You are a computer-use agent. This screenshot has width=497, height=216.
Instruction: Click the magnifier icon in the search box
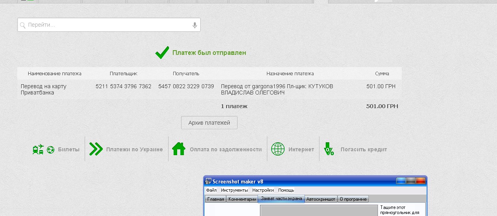coord(23,25)
